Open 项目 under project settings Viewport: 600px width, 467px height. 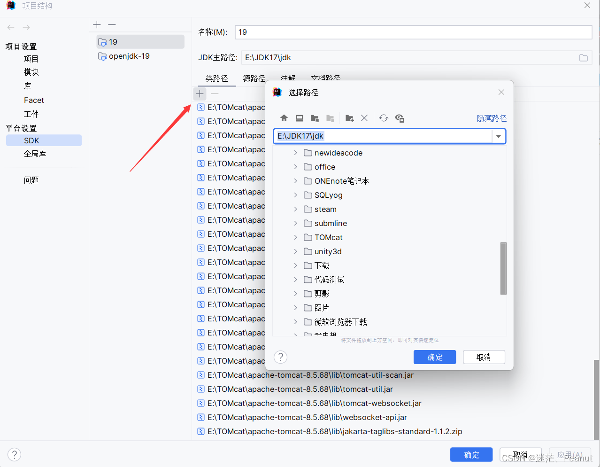[x=31, y=59]
